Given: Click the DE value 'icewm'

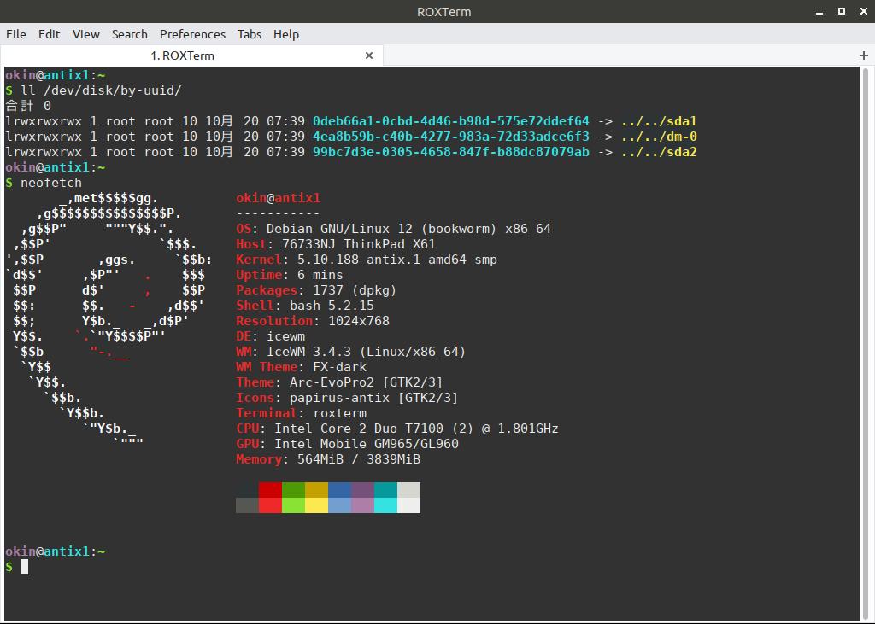Looking at the screenshot, I should [285, 336].
